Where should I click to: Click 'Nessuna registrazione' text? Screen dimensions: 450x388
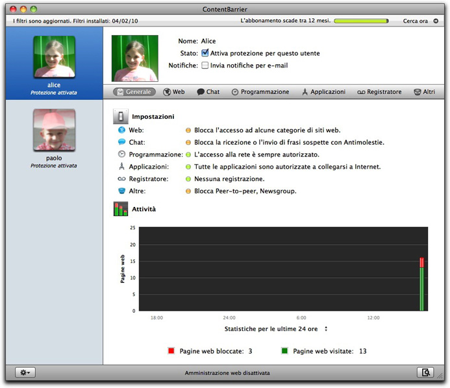[229, 179]
